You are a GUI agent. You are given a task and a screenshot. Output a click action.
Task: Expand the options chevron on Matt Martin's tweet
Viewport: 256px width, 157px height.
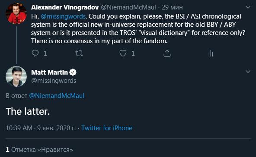pos(248,72)
